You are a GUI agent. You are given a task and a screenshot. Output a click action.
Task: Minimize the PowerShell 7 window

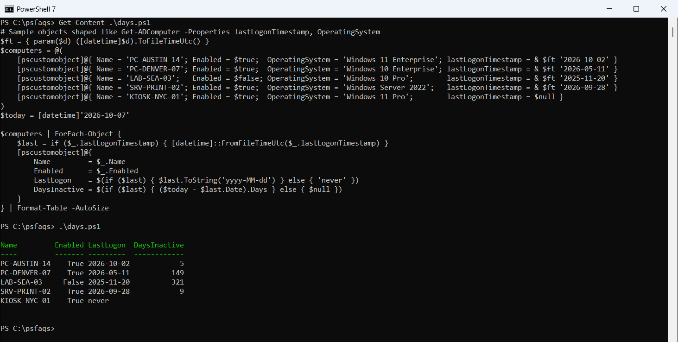point(610,9)
